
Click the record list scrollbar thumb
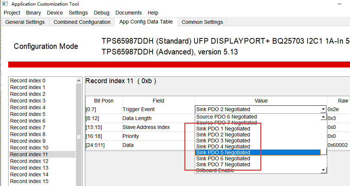(79, 136)
